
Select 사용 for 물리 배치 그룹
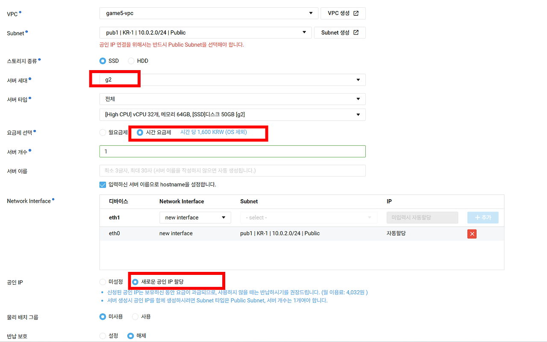click(135, 317)
